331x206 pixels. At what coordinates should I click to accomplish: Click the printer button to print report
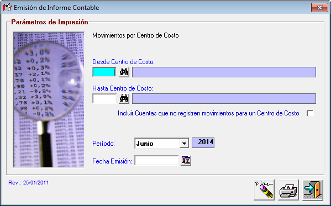pos(288,190)
